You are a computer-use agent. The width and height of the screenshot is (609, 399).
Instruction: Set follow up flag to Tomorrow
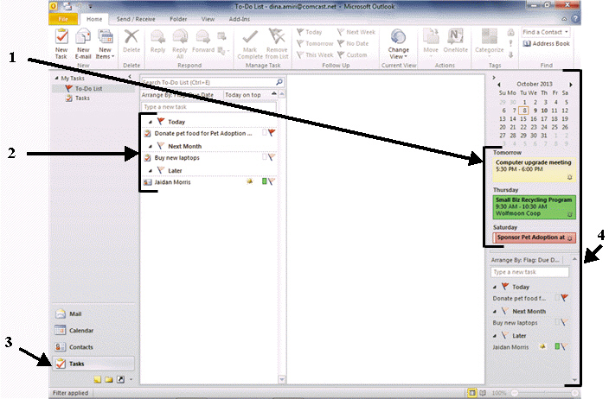(x=315, y=43)
